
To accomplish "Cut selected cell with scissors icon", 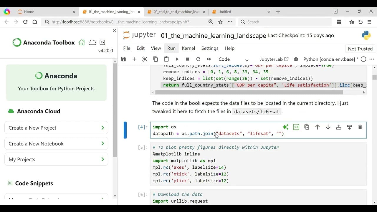I will pos(145,59).
